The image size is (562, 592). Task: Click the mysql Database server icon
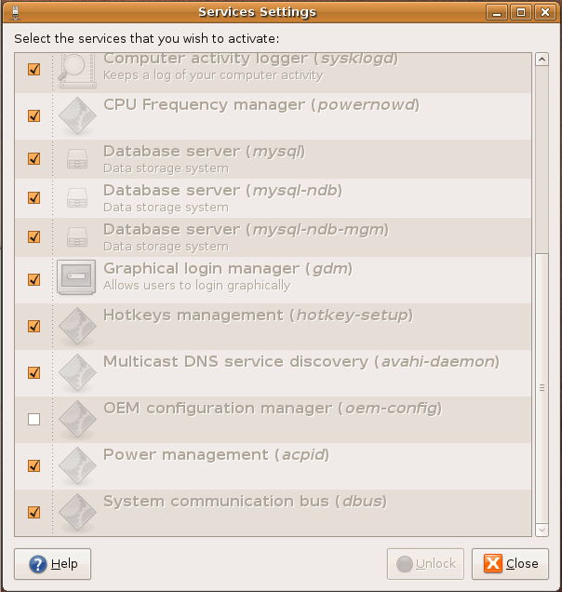77,159
